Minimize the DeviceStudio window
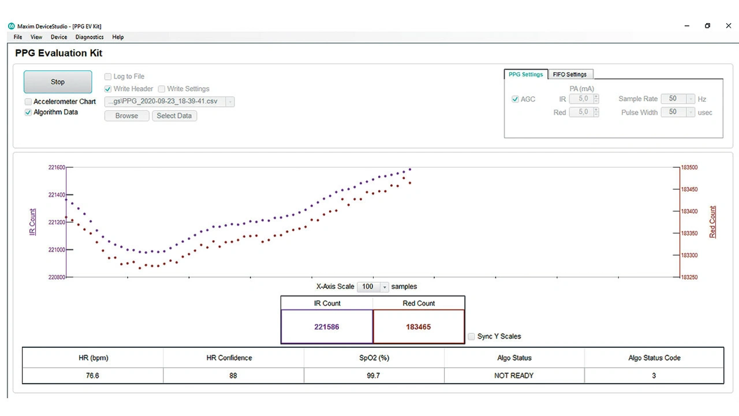This screenshot has width=739, height=416. pos(686,26)
